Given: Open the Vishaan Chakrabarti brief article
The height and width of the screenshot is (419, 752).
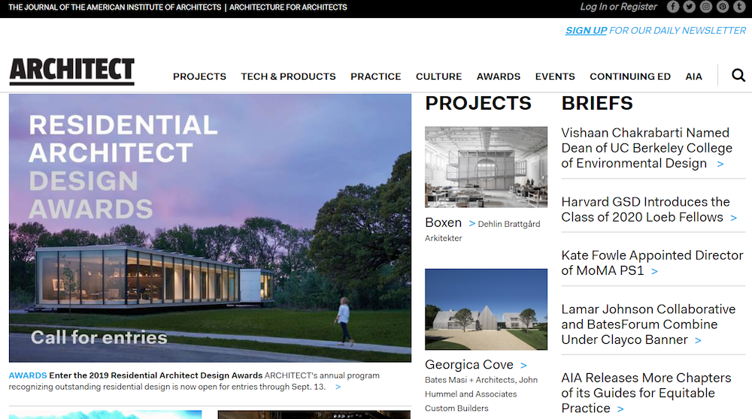Looking at the screenshot, I should click(647, 148).
